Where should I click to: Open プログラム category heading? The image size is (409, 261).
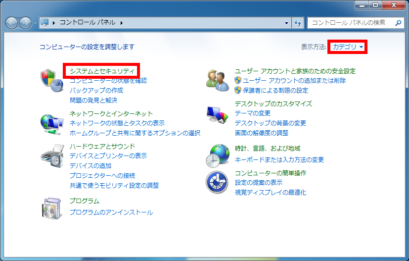[85, 201]
